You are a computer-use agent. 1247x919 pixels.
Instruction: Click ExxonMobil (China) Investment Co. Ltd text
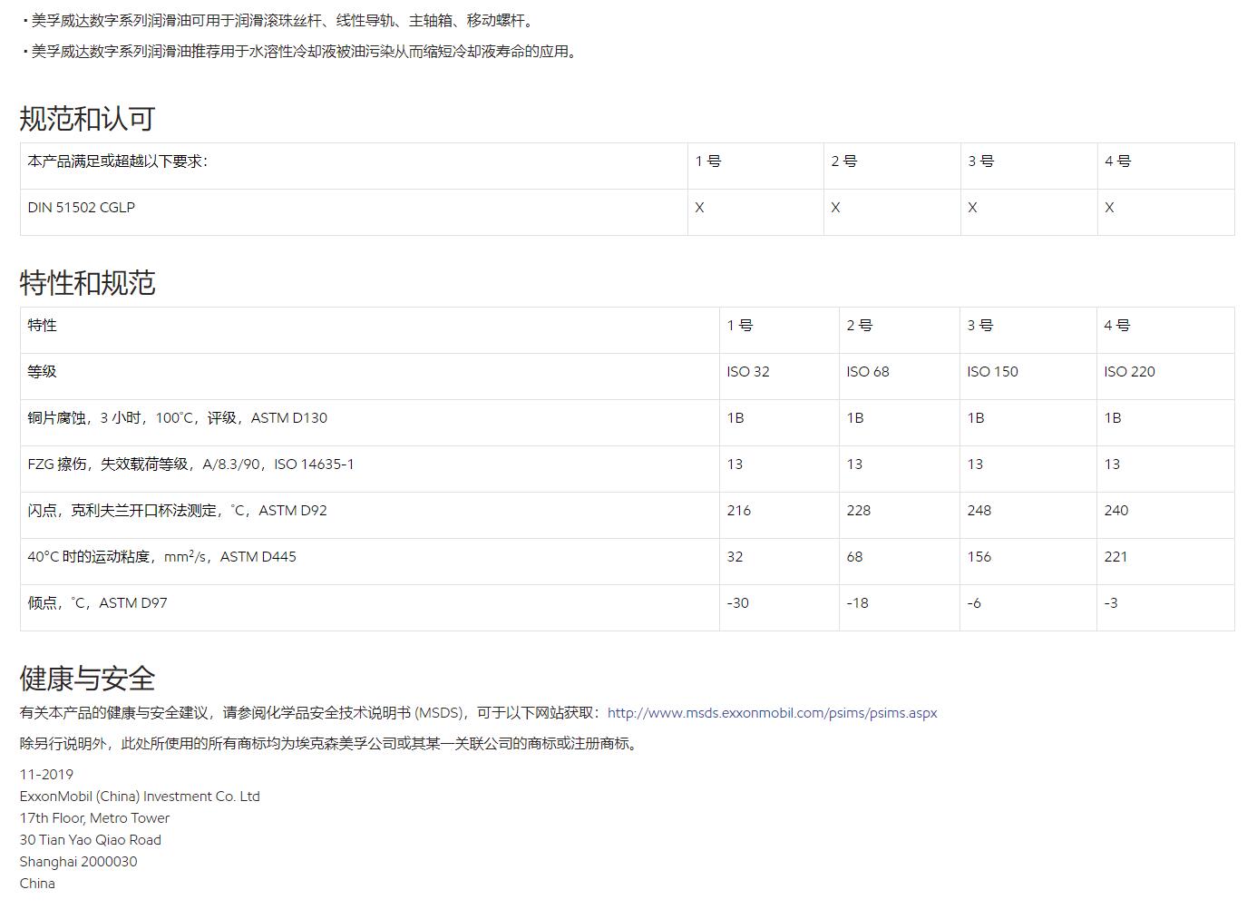pyautogui.click(x=140, y=797)
